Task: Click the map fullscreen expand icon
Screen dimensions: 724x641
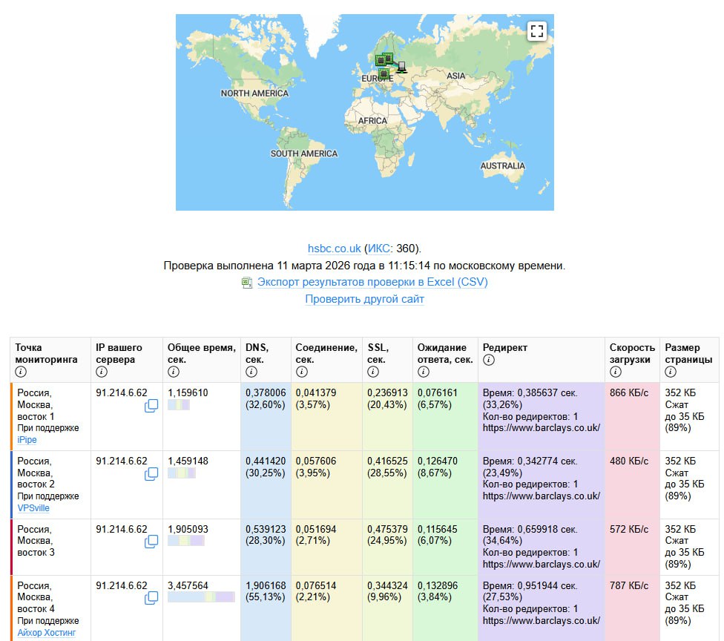Action: [x=536, y=31]
